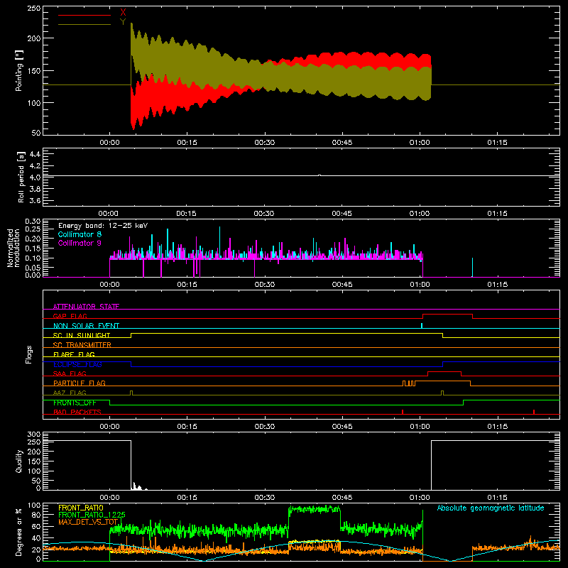Screen dimensions: 568x568
Task: Select the BAD_PACKETS flag label
Action: pyautogui.click(x=77, y=412)
